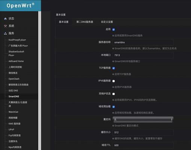Viewport: 191px width, 150px height.
Task: Open the OpenClash service page
Action: click(14, 79)
